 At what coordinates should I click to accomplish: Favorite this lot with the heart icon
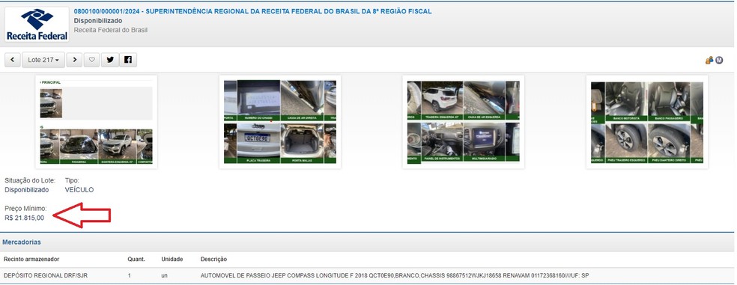click(x=91, y=60)
